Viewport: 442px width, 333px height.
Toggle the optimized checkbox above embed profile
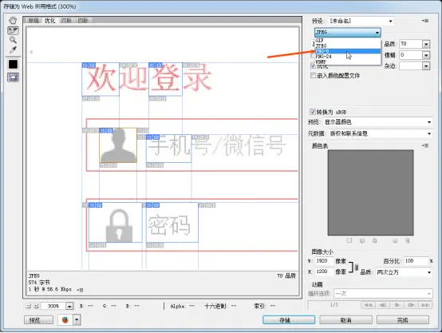point(313,65)
